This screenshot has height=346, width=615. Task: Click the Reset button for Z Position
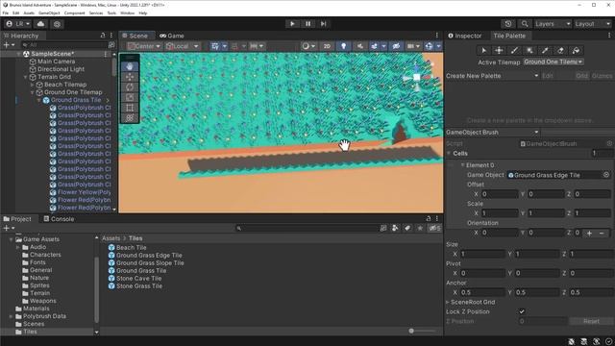click(591, 321)
